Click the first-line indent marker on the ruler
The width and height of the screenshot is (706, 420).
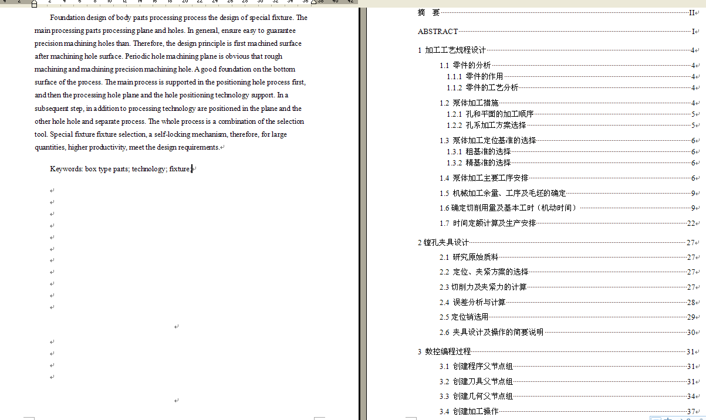pyautogui.click(x=33, y=3)
